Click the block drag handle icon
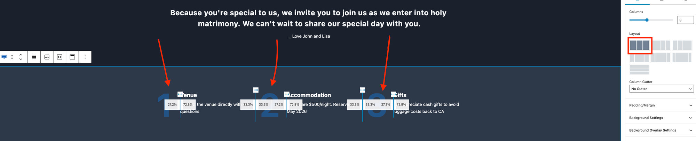 [12, 57]
